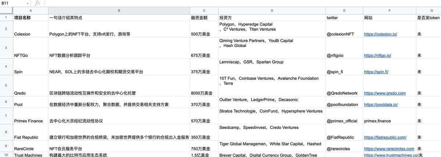Select the @colexionNFT cell

coord(344,29)
